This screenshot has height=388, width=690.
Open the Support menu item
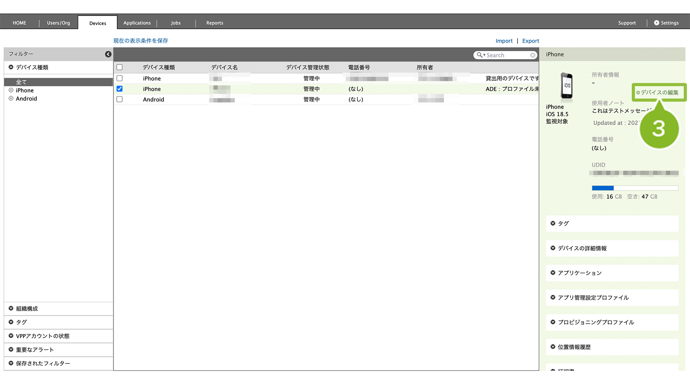627,23
